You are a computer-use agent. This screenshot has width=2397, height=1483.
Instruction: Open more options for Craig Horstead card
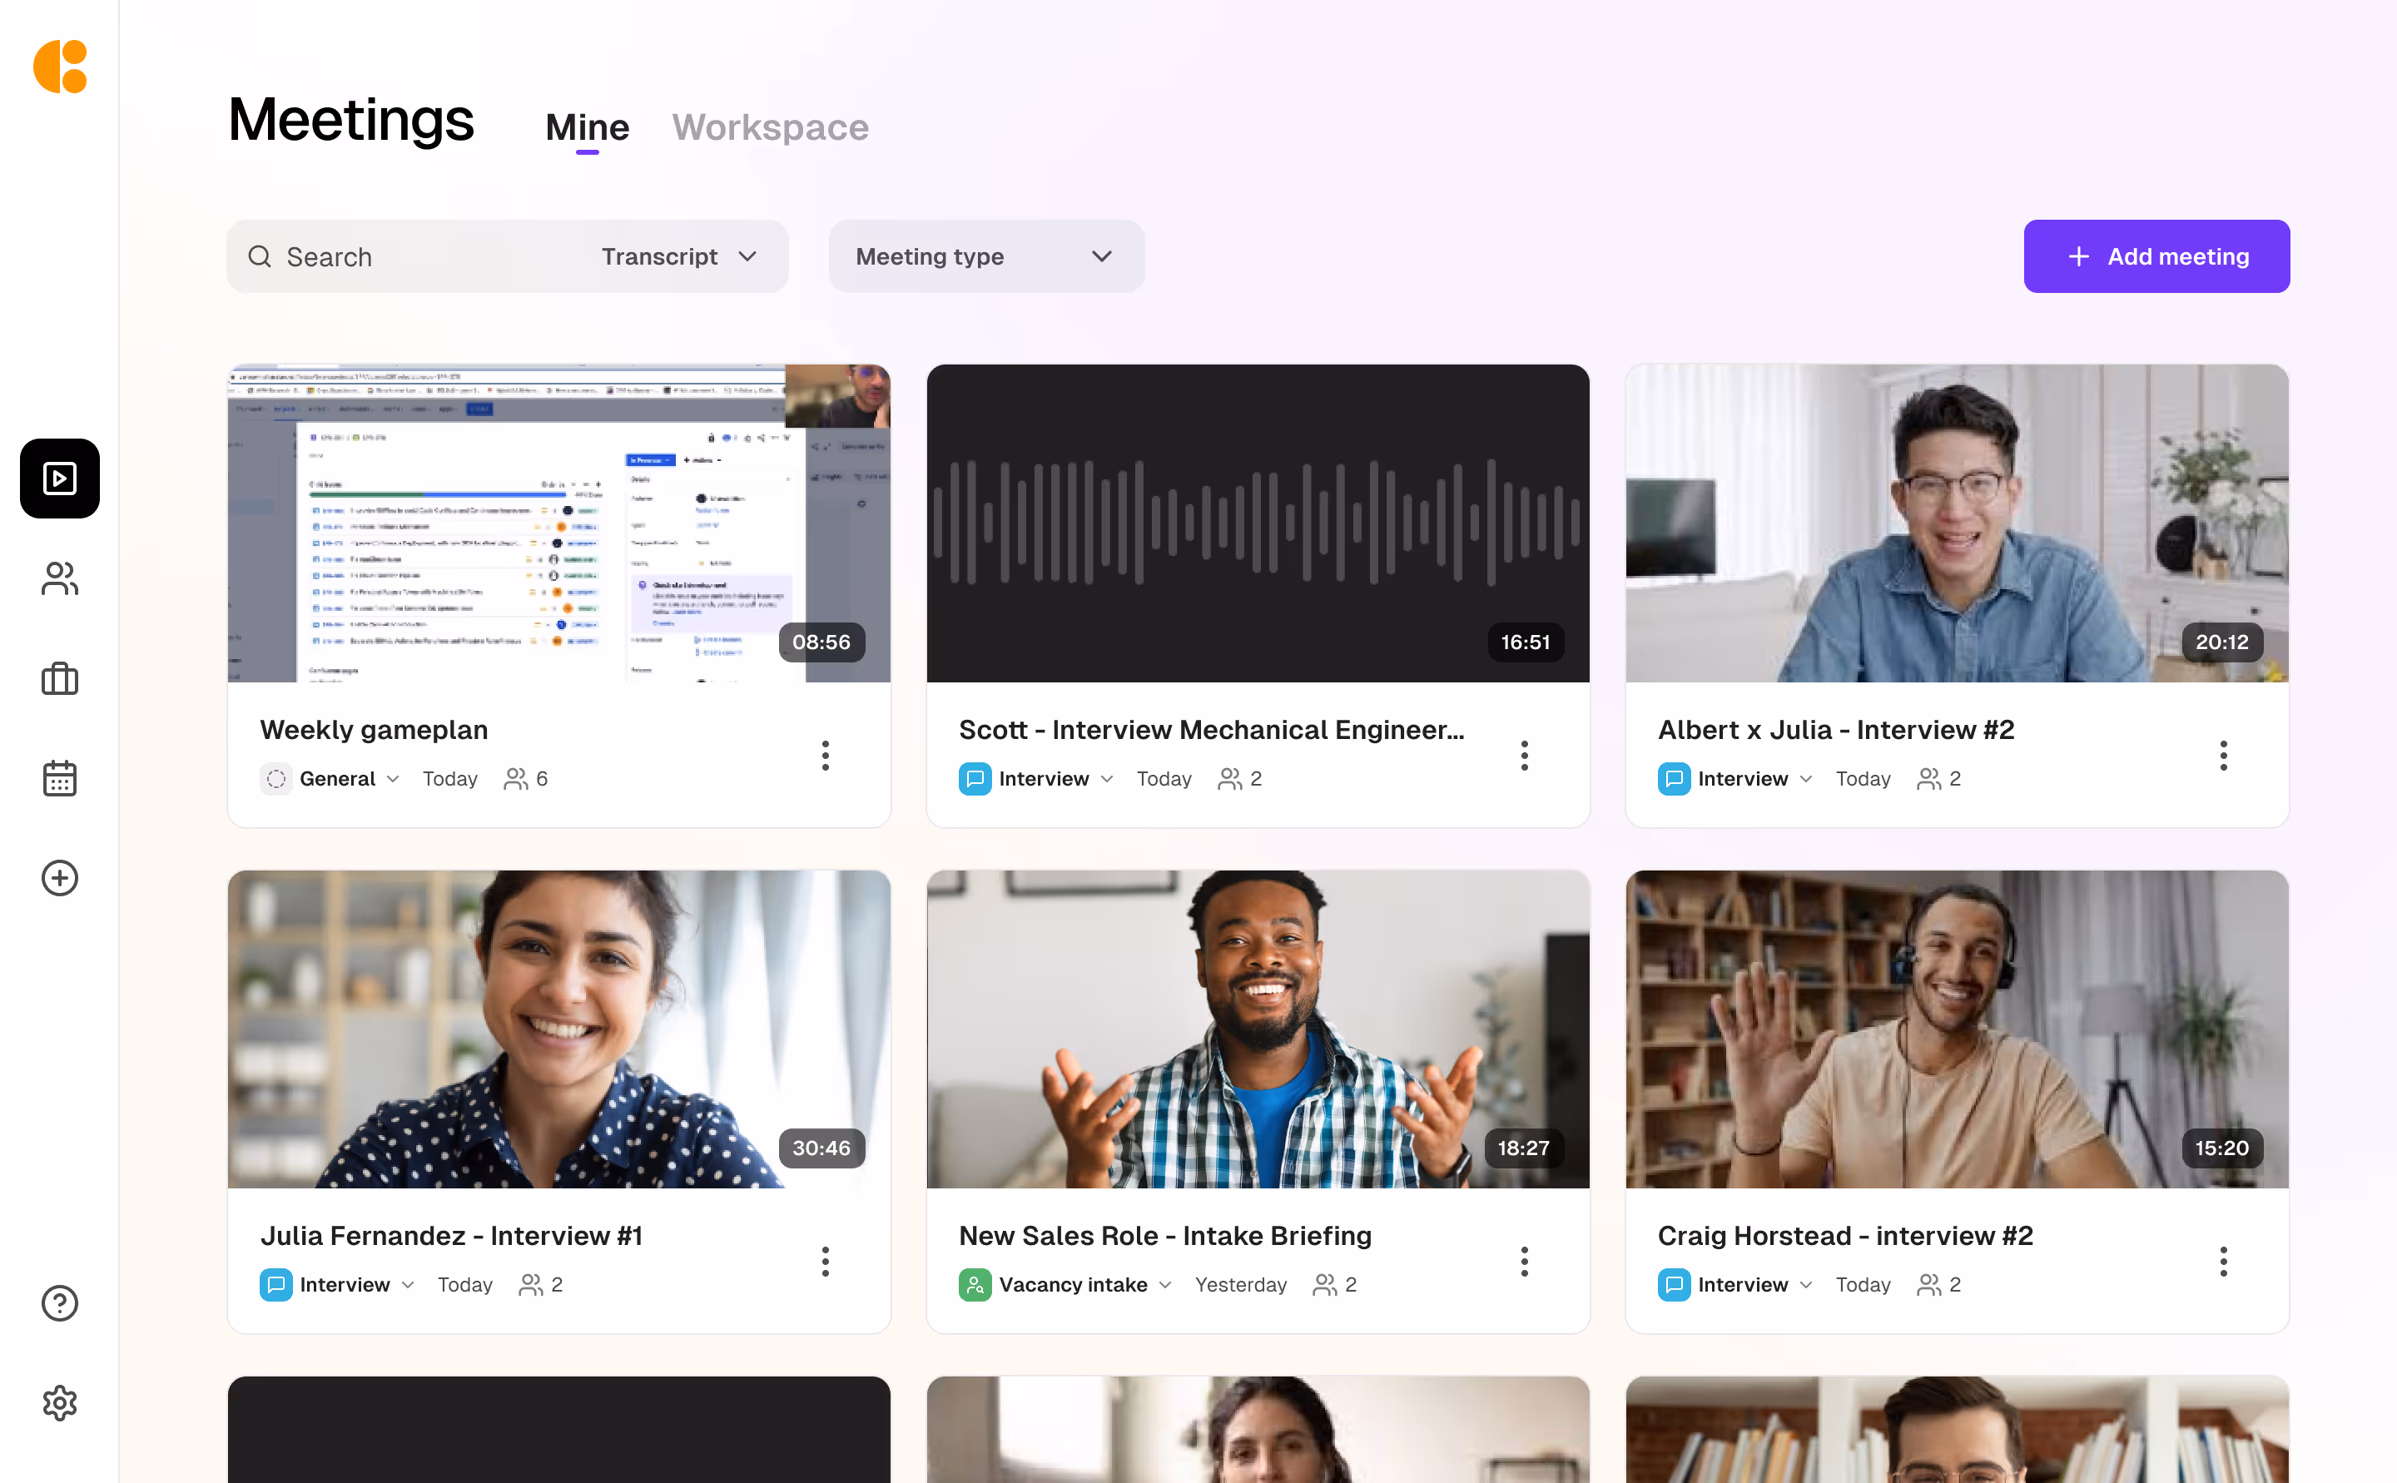2223,1262
